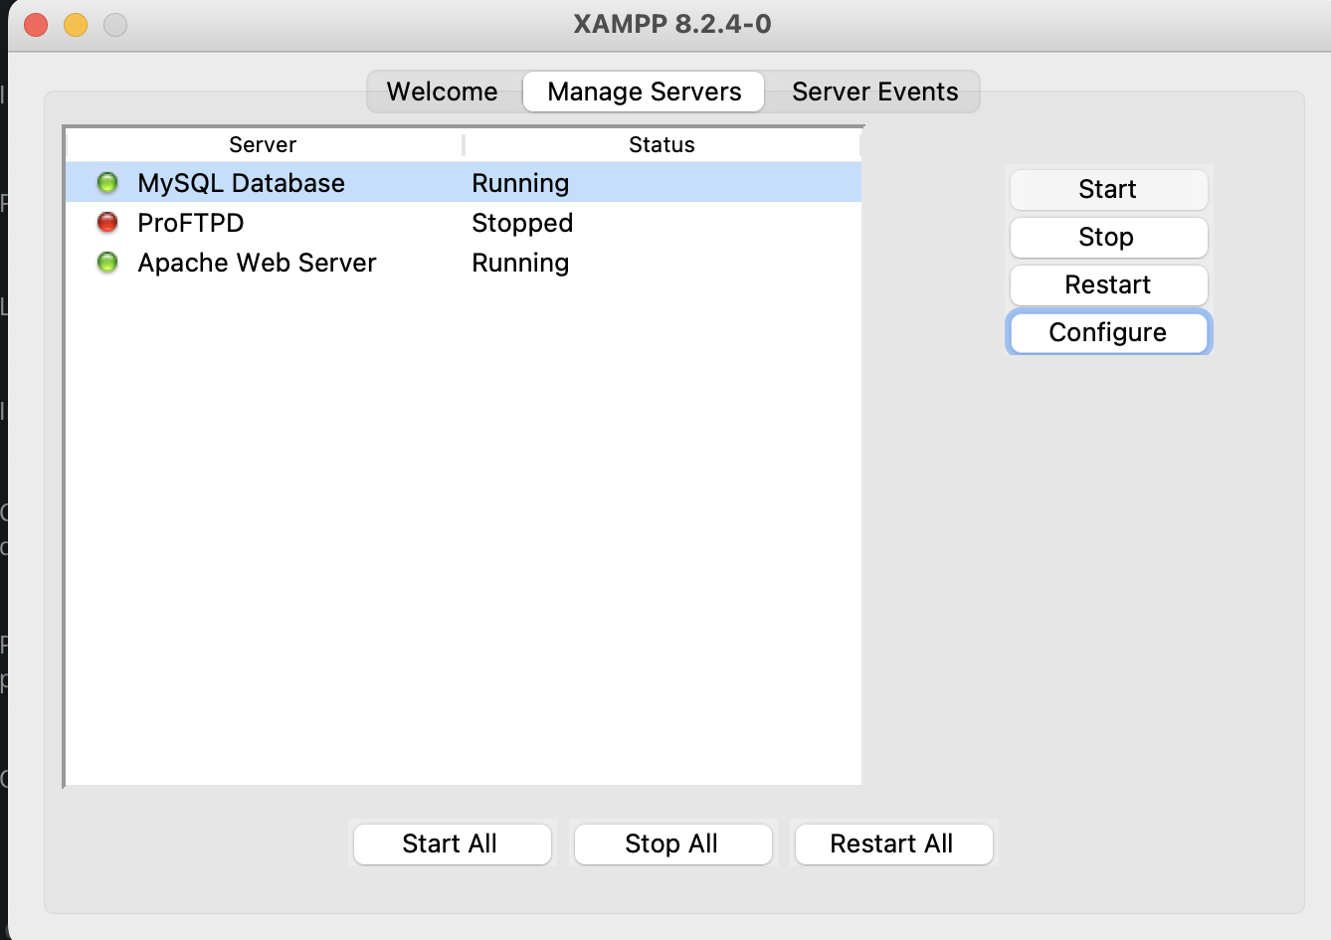Image resolution: width=1331 pixels, height=940 pixels.
Task: Open Configure for selected server
Action: click(1108, 332)
